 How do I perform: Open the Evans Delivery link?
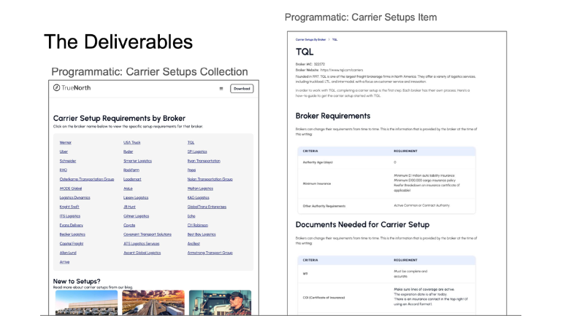[x=72, y=225]
